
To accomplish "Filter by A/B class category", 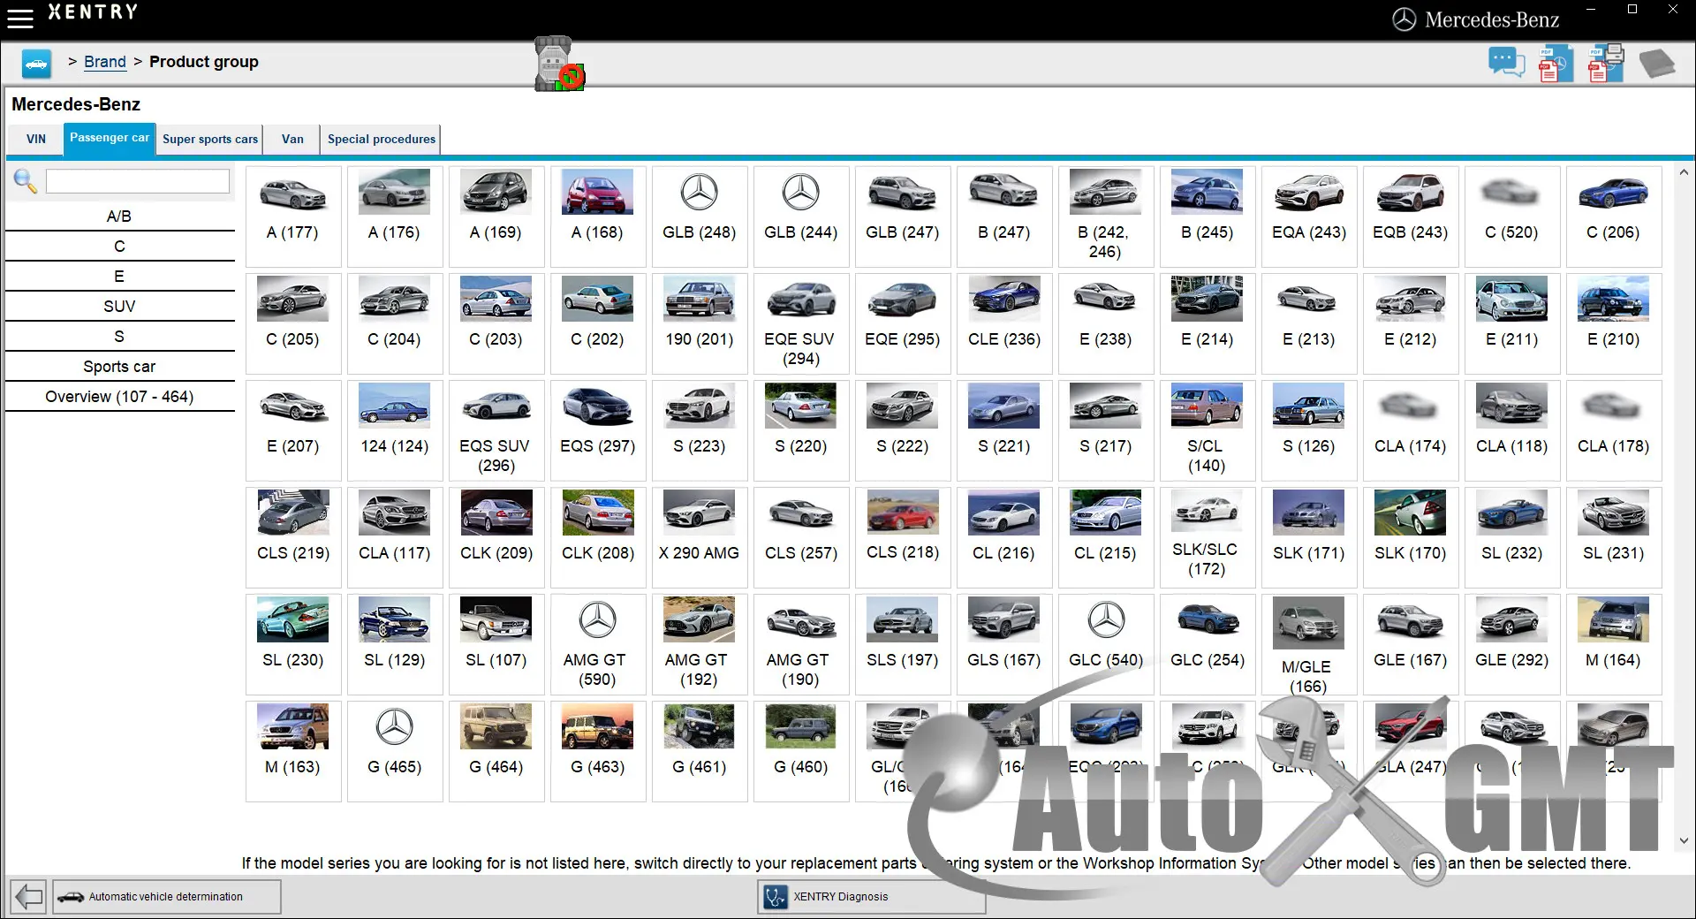I will (119, 216).
